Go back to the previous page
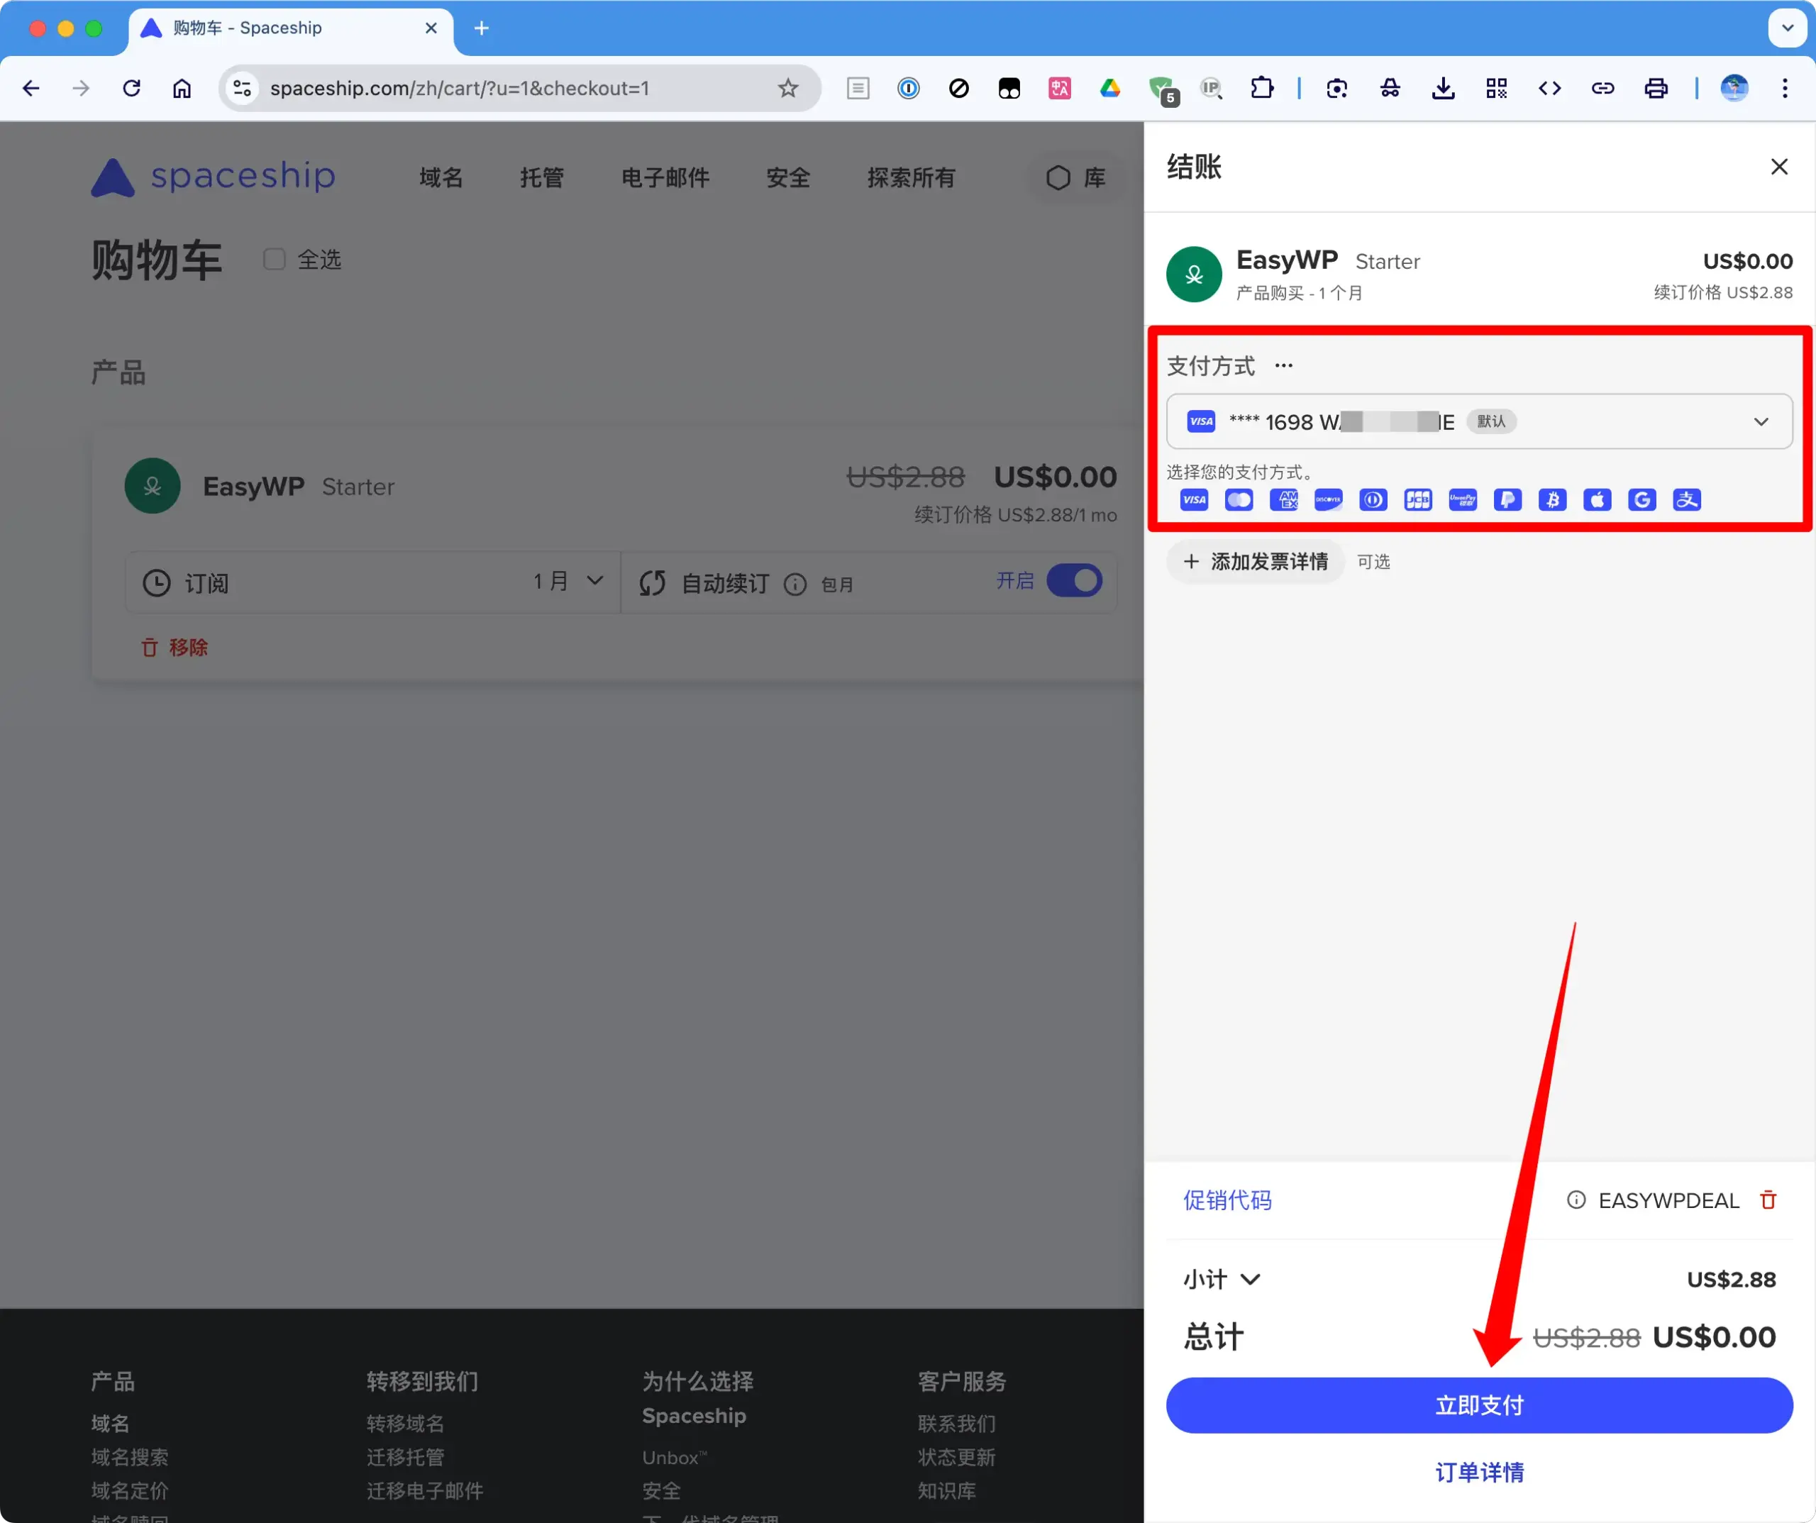The width and height of the screenshot is (1816, 1523). pos(31,88)
